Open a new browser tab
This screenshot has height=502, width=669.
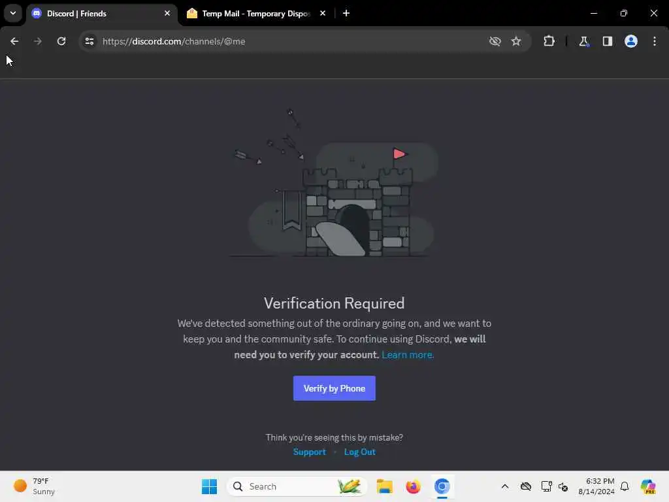[346, 13]
